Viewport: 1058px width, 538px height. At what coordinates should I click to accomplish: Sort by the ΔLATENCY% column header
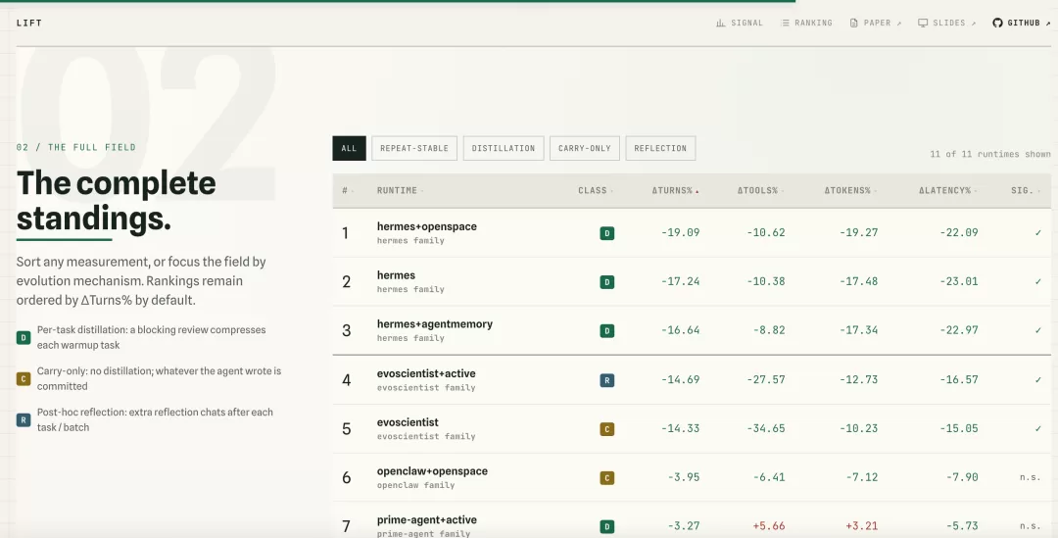pos(948,191)
